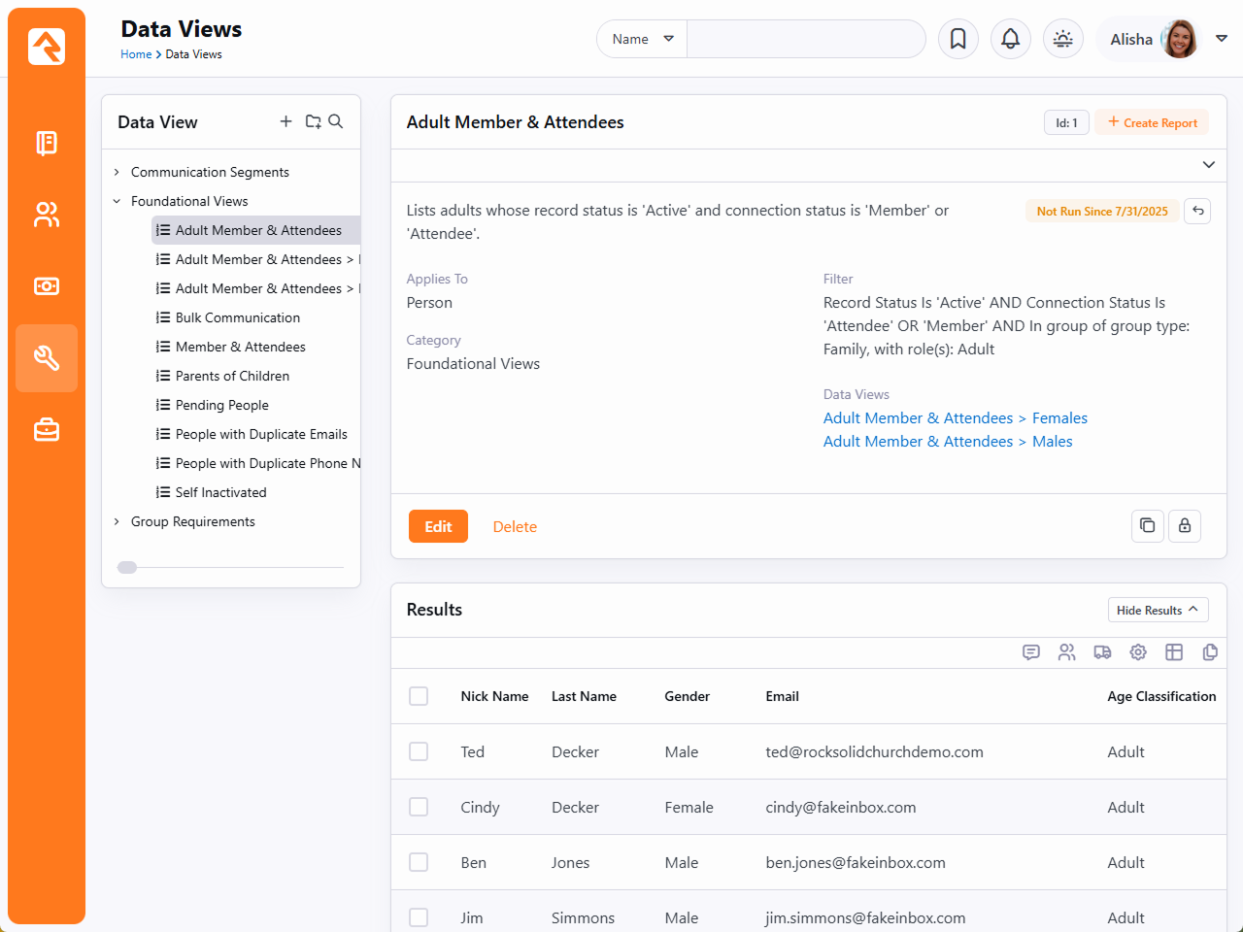
Task: Select Cindy Decker's row checkbox
Action: pos(419,807)
